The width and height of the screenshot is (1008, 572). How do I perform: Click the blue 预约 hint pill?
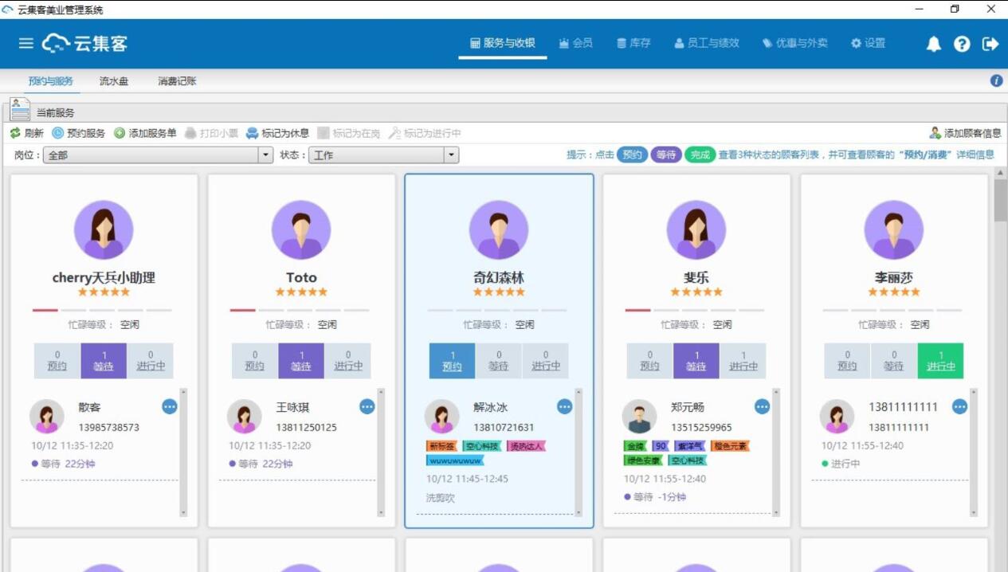[x=633, y=155]
